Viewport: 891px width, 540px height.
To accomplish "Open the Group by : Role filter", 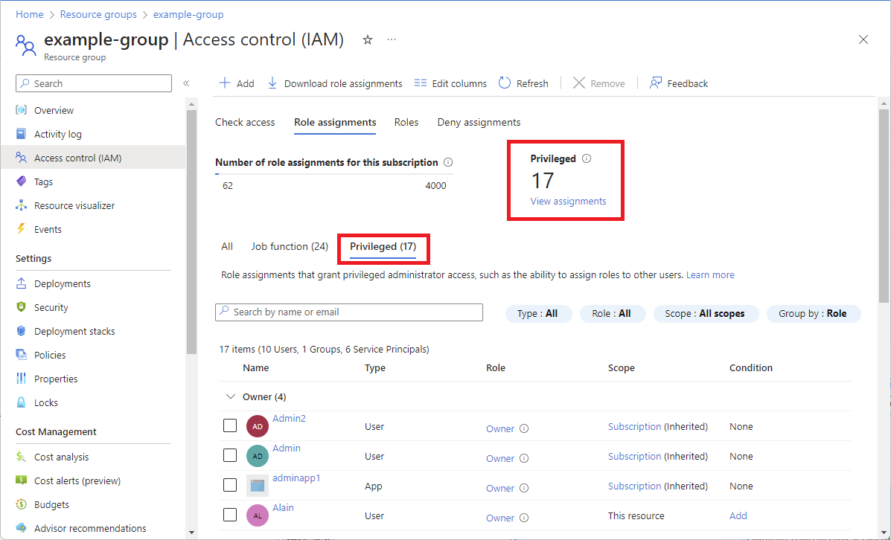I will [x=813, y=313].
